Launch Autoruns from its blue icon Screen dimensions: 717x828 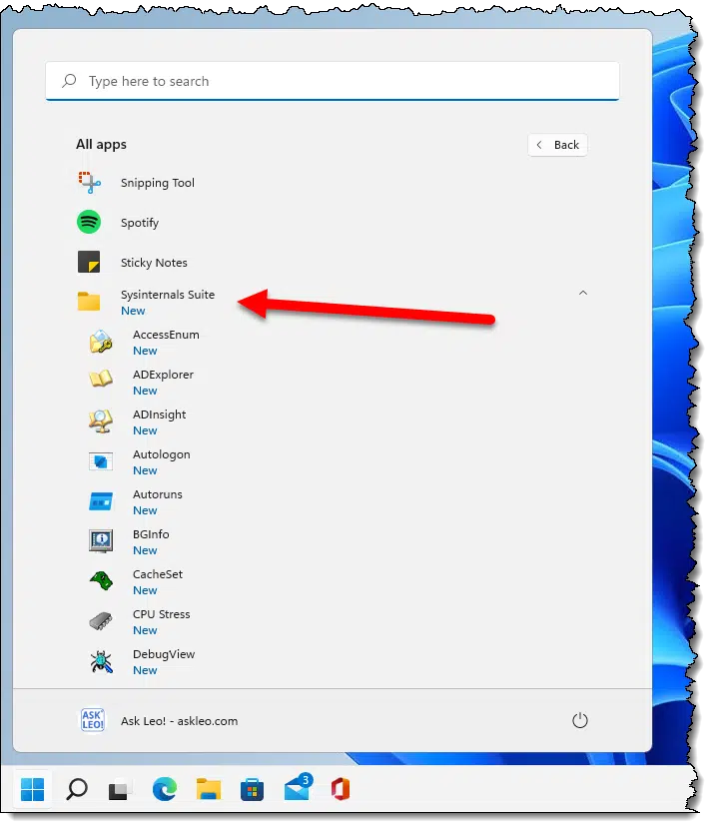click(x=101, y=501)
